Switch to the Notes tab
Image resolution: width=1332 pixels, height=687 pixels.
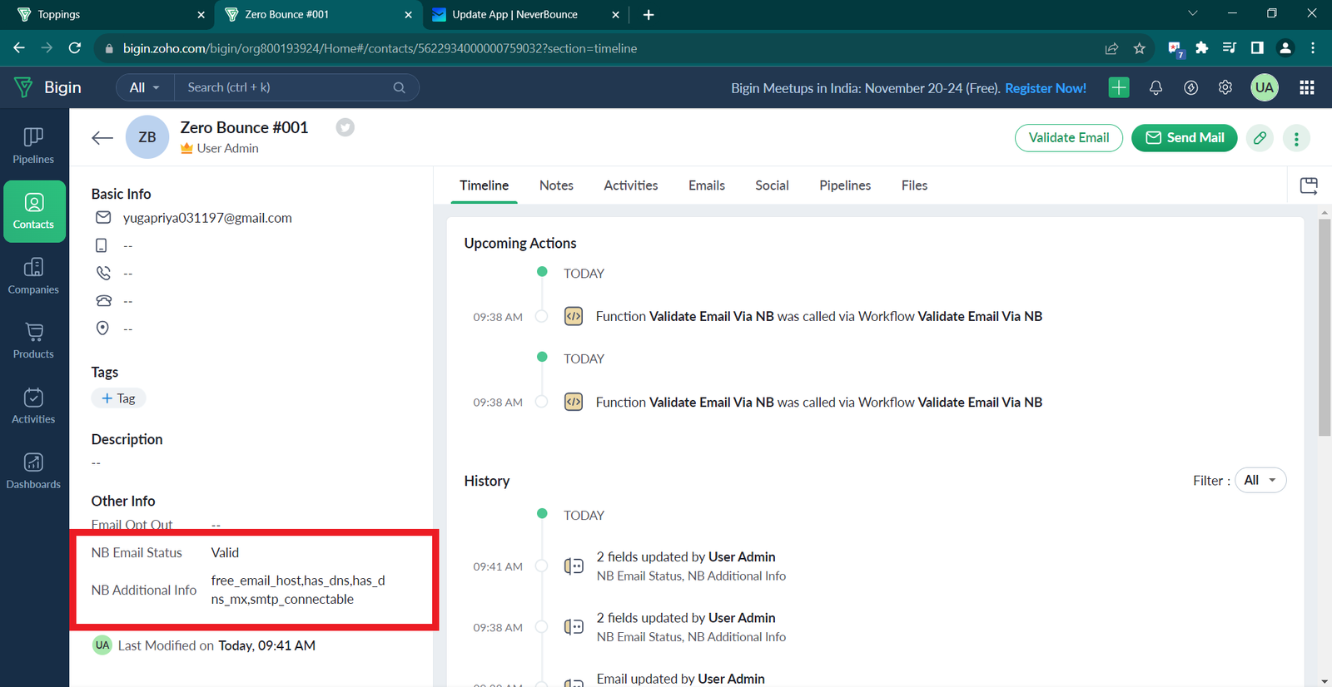coord(556,185)
